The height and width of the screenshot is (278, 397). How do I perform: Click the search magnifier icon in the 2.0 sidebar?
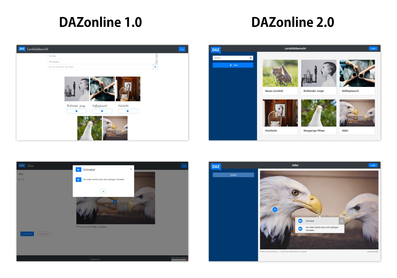[x=251, y=58]
